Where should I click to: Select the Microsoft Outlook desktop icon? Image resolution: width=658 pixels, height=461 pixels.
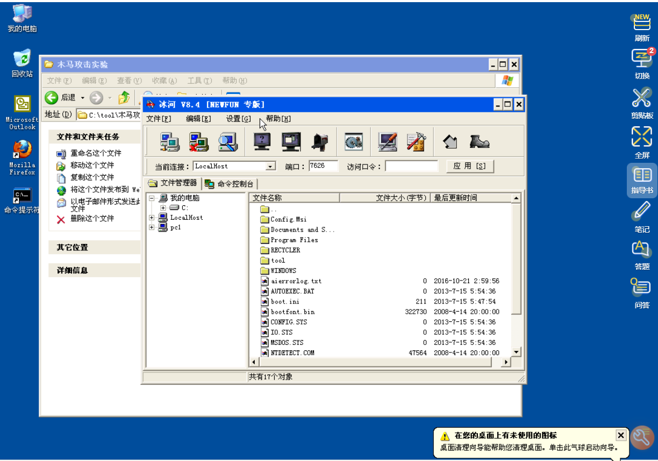[22, 113]
